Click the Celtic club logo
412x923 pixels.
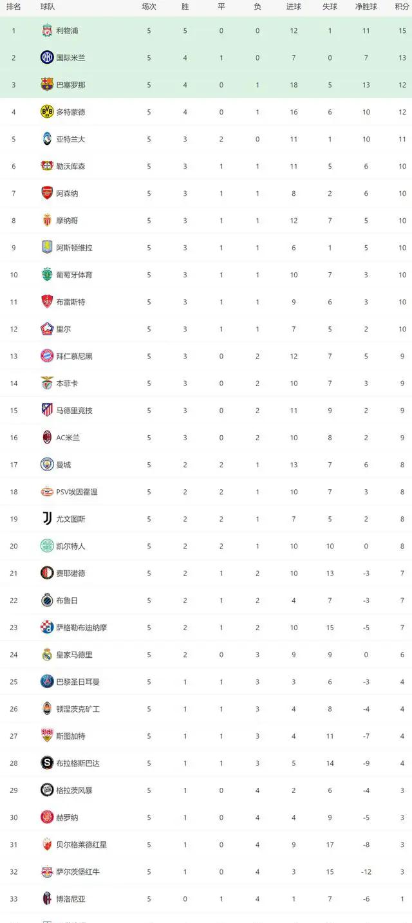point(46,546)
